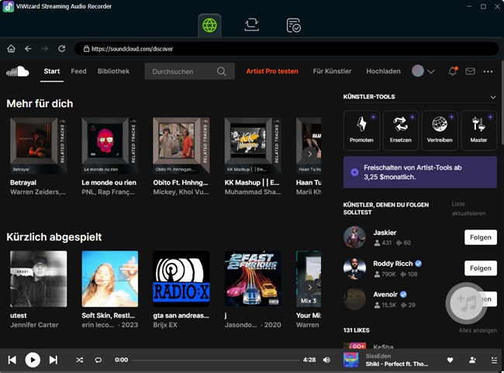The width and height of the screenshot is (504, 373).
Task: Switch to the Start tab
Action: (x=52, y=71)
